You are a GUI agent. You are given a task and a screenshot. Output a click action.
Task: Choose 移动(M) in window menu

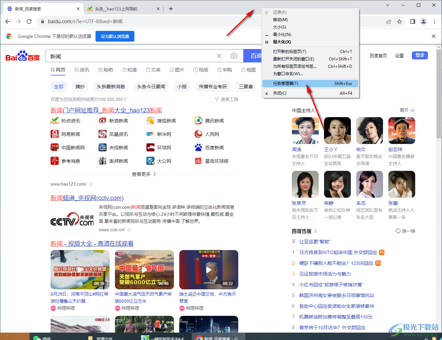point(310,20)
